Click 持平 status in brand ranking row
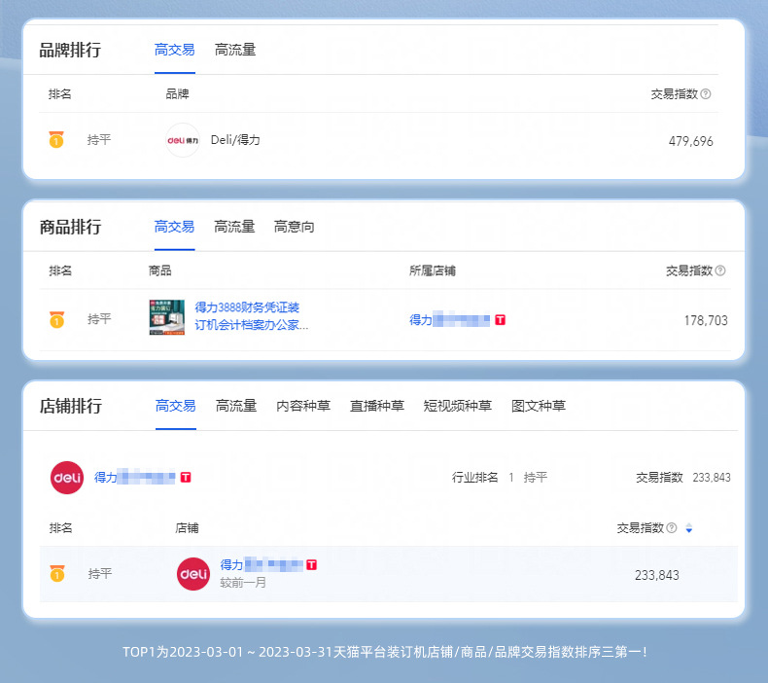Image resolution: width=768 pixels, height=683 pixels. point(99,140)
